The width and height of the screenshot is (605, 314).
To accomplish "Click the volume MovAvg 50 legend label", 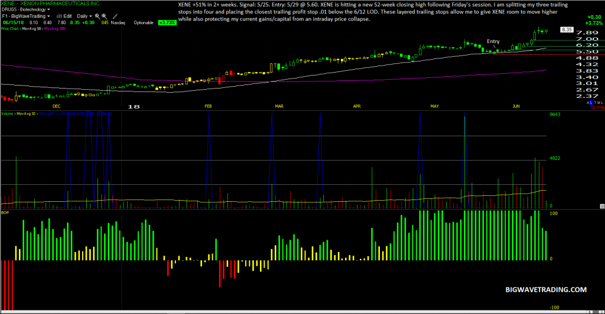I will tap(26, 114).
